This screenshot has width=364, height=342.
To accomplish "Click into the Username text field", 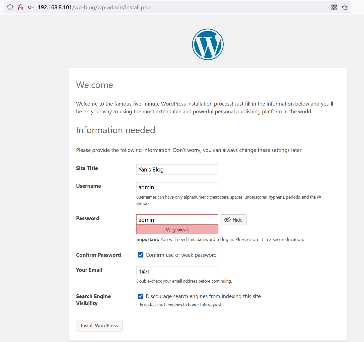I will 177,187.
